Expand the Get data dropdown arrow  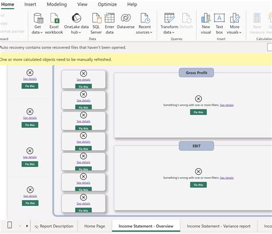pos(41,33)
